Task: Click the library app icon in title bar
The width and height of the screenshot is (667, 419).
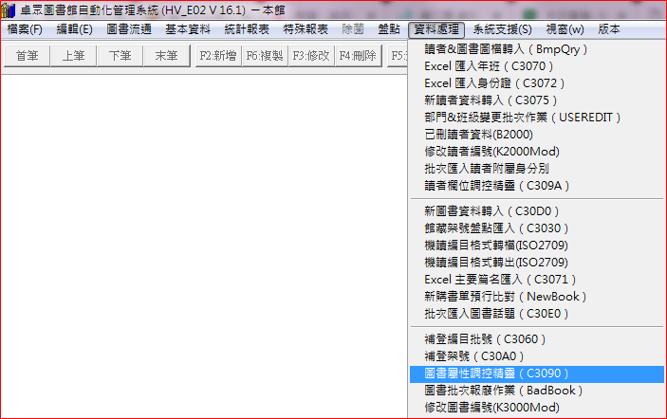Action: pos(9,10)
